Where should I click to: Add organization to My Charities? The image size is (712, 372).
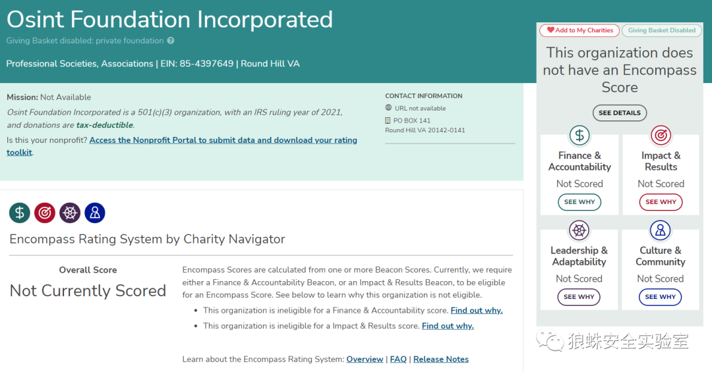pyautogui.click(x=579, y=30)
